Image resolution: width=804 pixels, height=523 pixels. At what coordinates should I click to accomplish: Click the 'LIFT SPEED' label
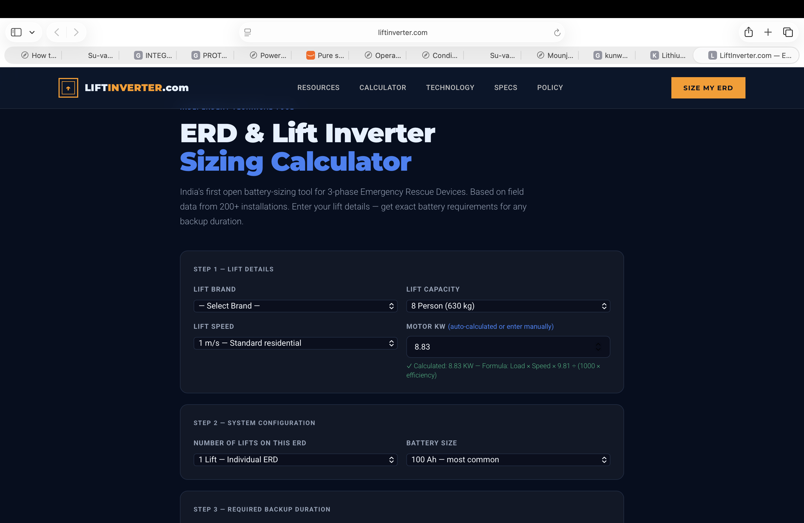click(214, 326)
